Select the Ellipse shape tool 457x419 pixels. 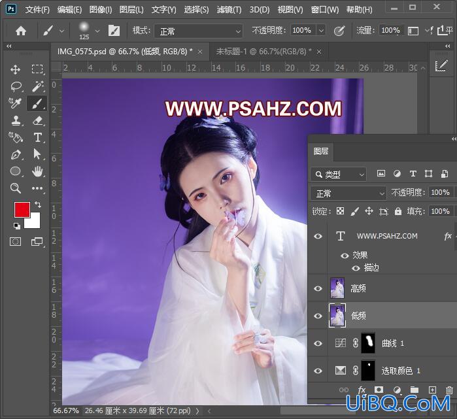16,171
